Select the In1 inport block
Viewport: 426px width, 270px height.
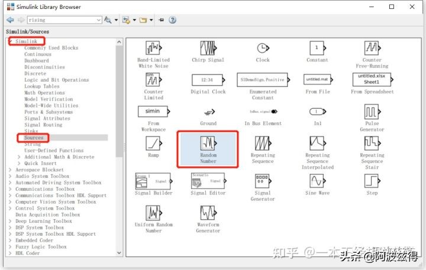(x=318, y=112)
